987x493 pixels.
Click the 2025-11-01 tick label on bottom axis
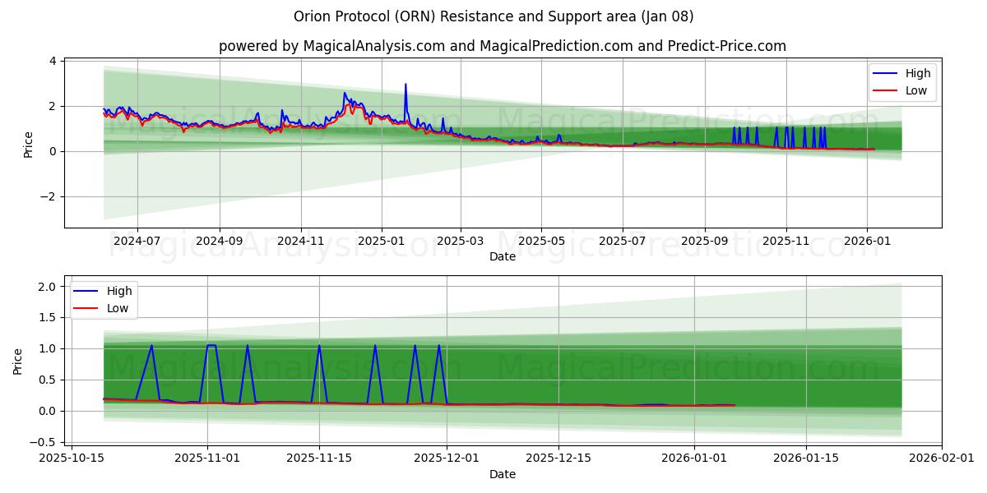click(x=210, y=457)
